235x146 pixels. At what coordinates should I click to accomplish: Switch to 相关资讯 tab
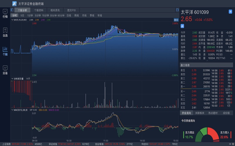[x=55, y=10]
